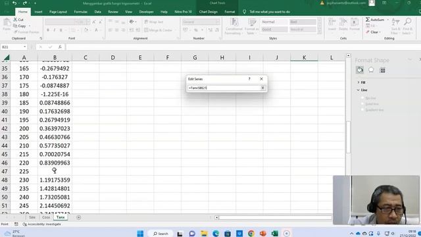Expand the cell styles gallery arrow

tap(320, 32)
